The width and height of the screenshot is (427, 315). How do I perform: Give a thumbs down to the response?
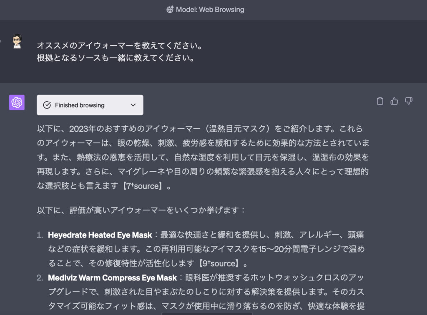(409, 101)
